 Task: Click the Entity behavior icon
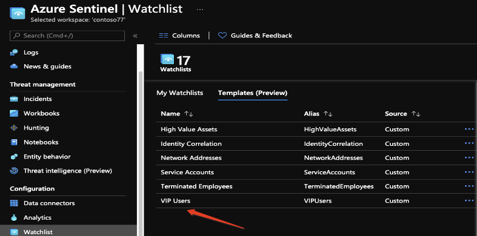click(14, 157)
